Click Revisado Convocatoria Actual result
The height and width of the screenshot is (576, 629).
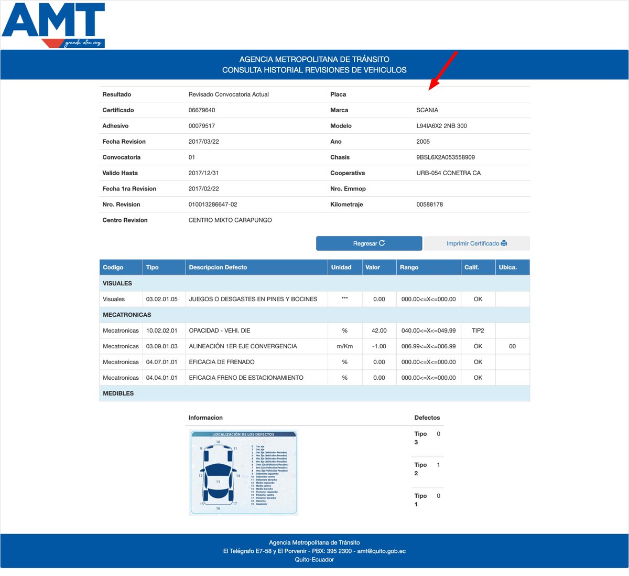(229, 94)
